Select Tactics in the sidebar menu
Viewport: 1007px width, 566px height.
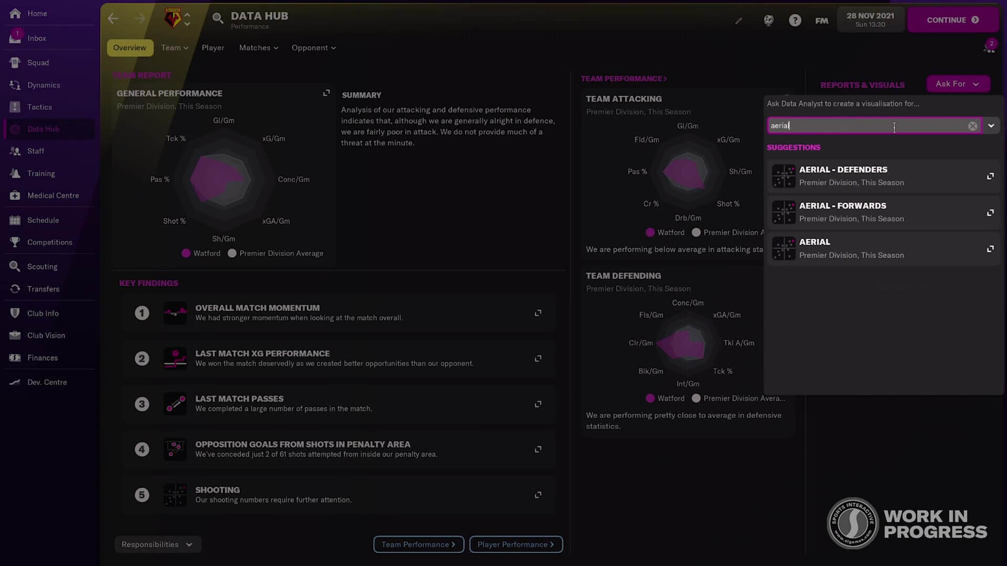[x=39, y=107]
